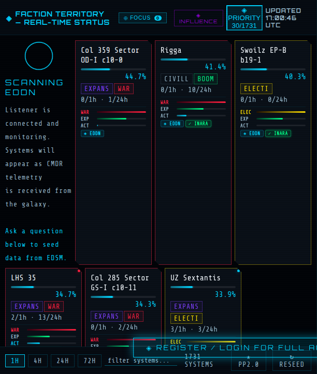
Task: Click the RESEED button
Action: point(292,361)
